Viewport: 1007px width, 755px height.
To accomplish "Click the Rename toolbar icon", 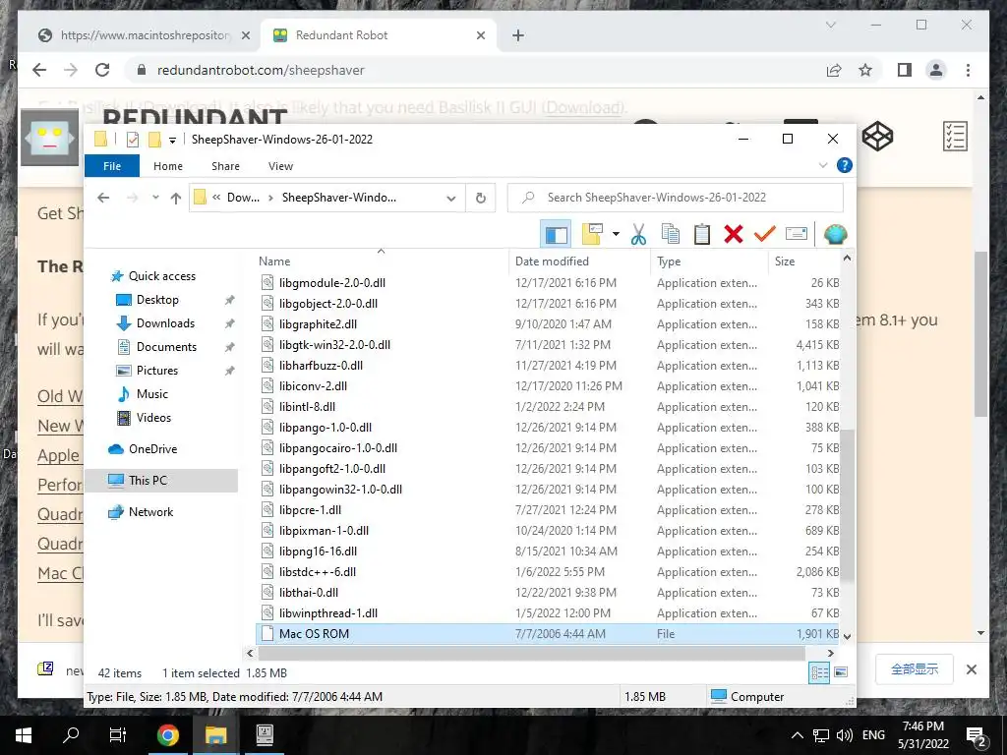I will 797,234.
